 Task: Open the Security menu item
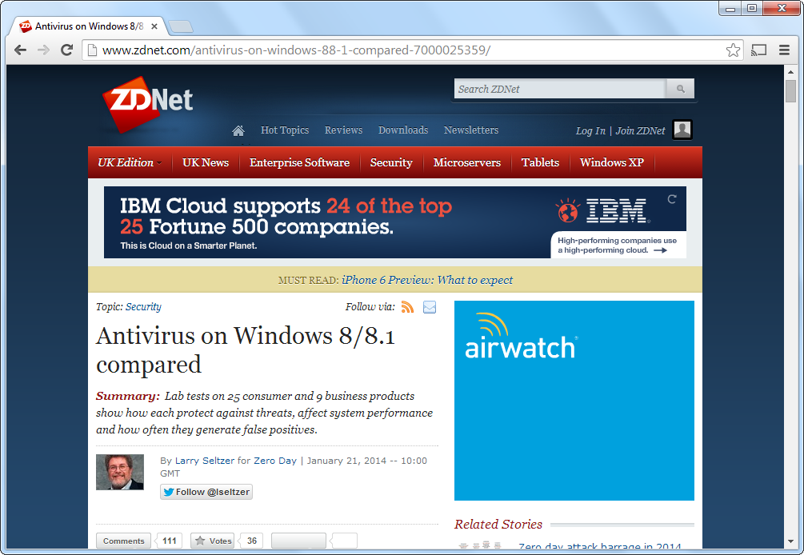[391, 162]
